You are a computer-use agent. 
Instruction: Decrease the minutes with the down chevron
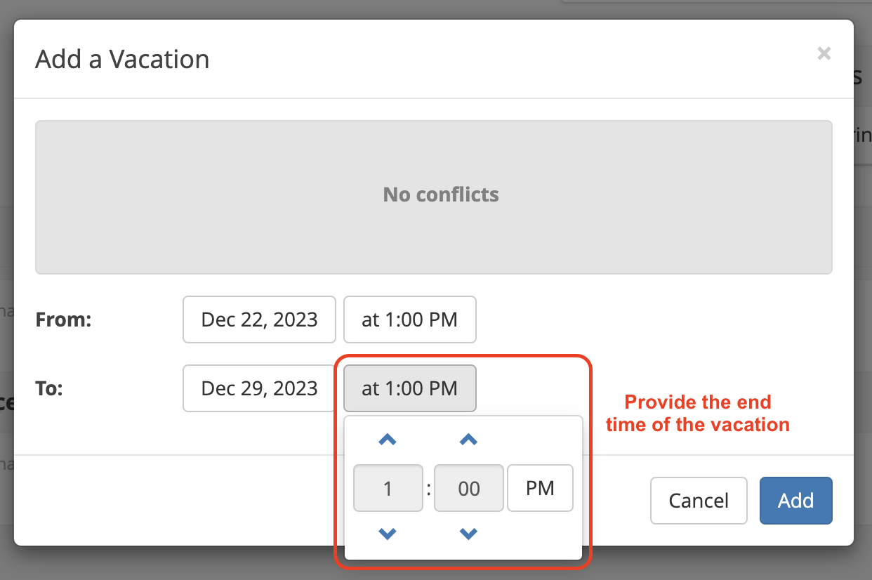[x=468, y=534]
